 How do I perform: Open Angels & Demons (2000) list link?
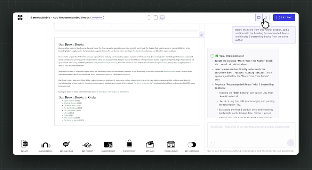(x=70, y=103)
